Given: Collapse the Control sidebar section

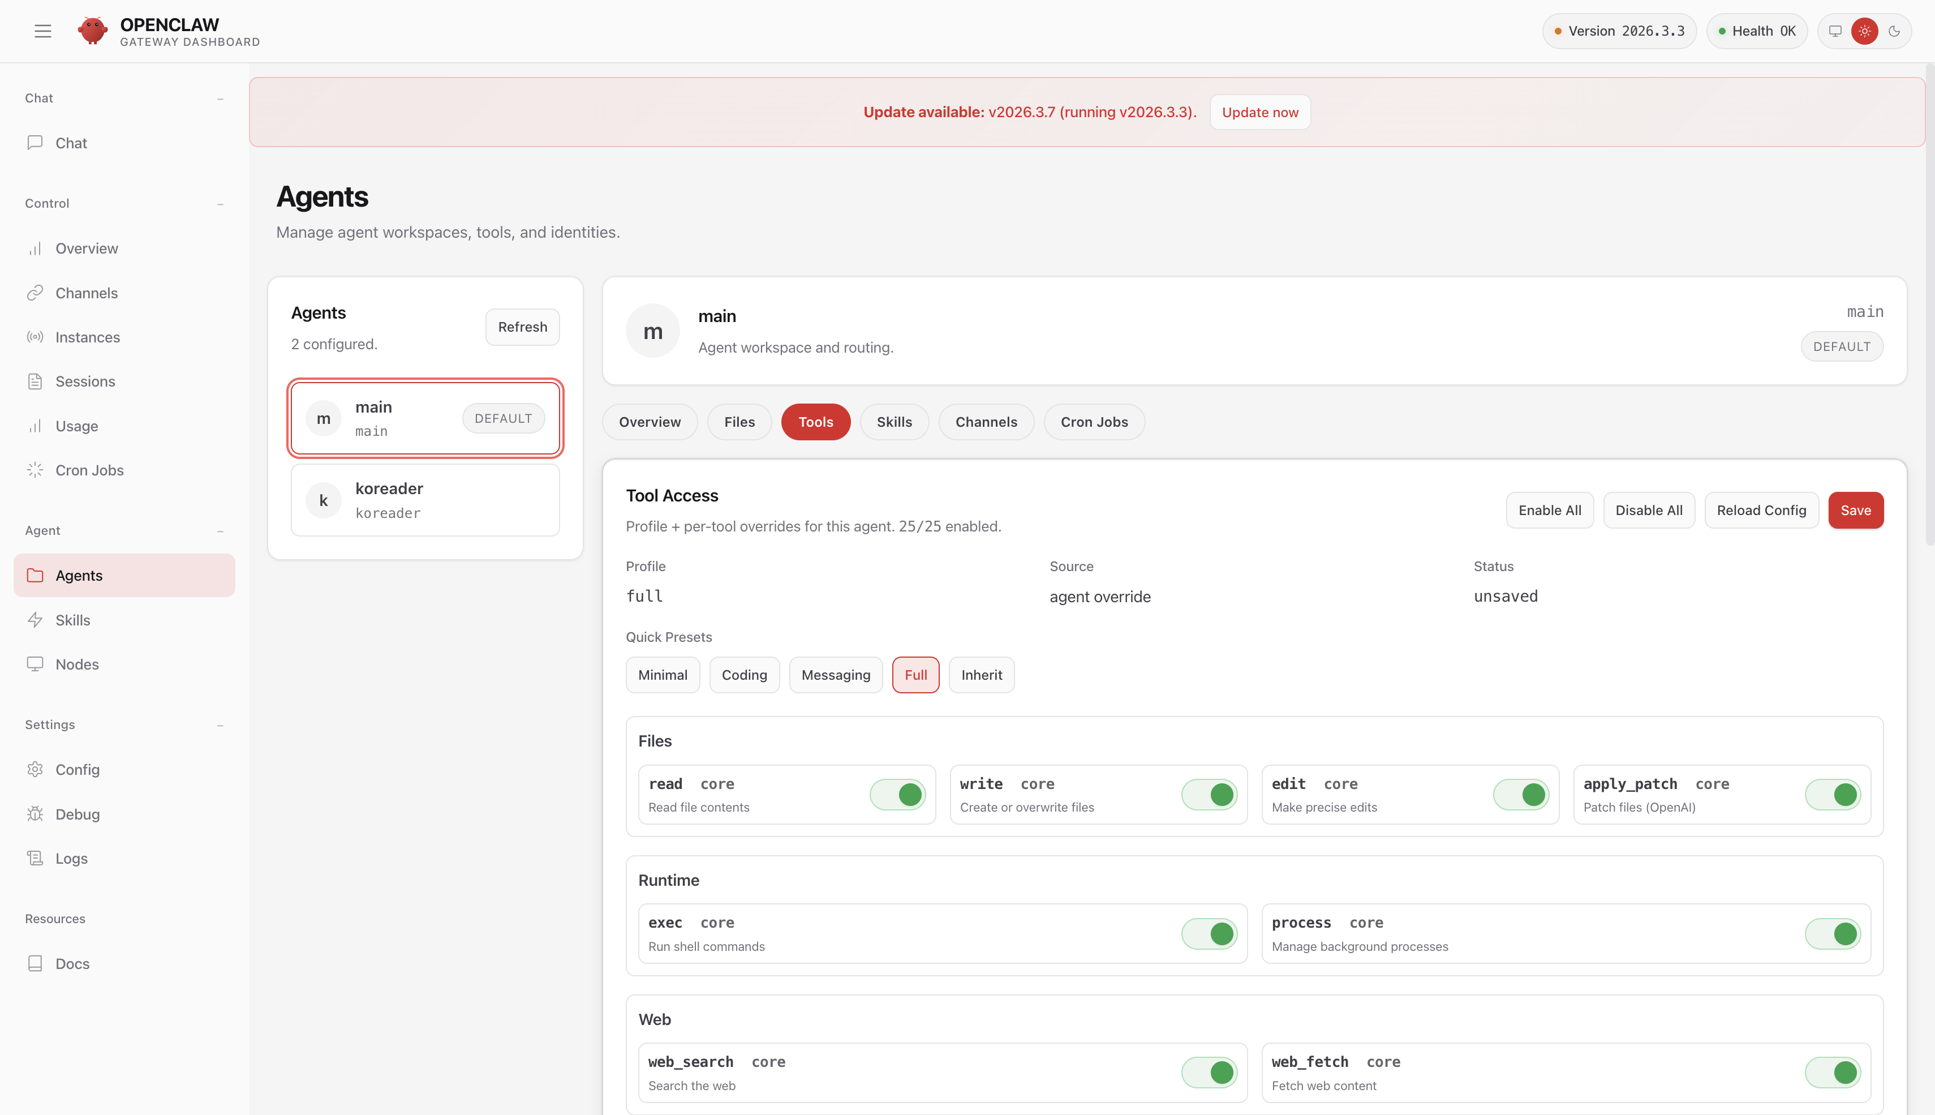Looking at the screenshot, I should (x=220, y=204).
